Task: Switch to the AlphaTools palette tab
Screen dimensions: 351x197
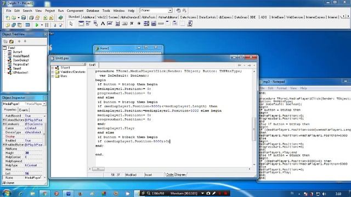Action: pyautogui.click(x=149, y=17)
